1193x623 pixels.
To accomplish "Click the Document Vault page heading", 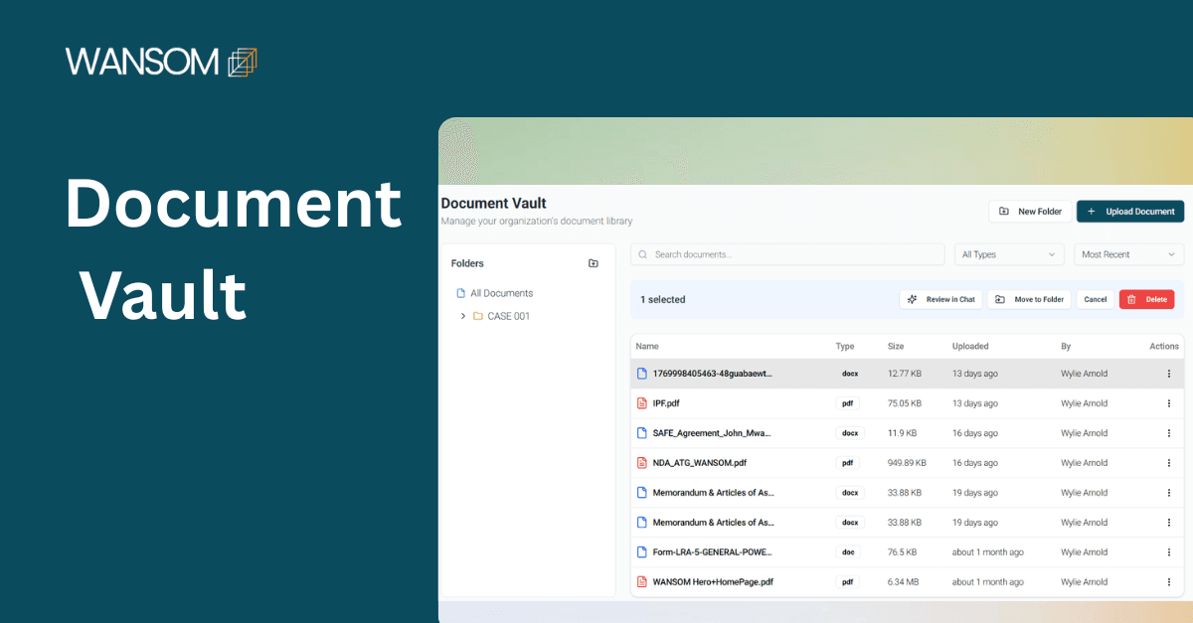I will 494,204.
